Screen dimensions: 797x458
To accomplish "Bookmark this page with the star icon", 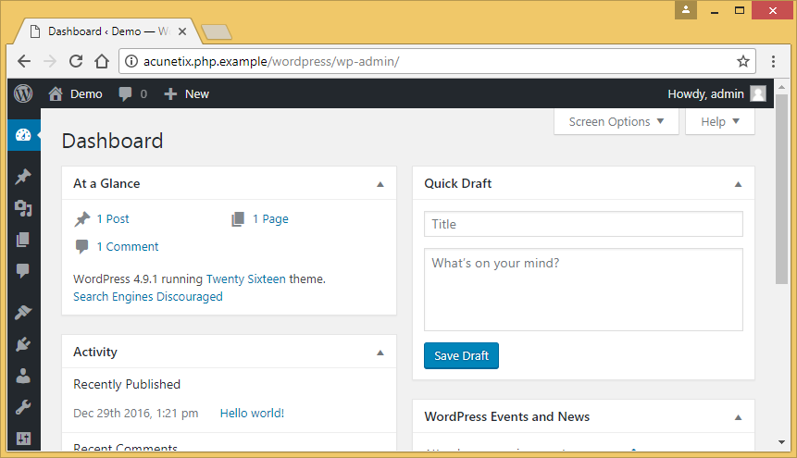I will coord(743,61).
